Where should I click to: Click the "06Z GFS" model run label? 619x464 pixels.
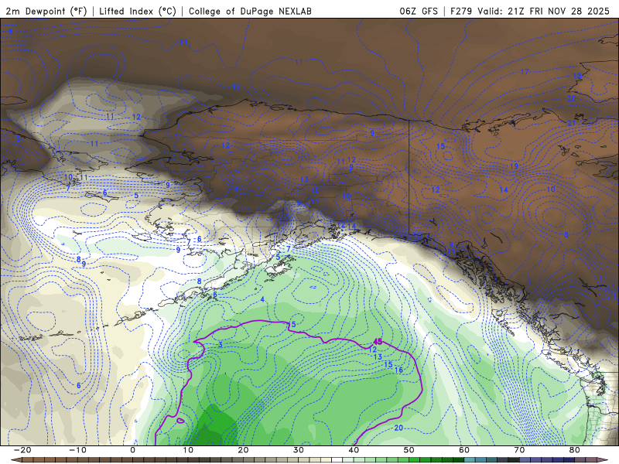419,11
